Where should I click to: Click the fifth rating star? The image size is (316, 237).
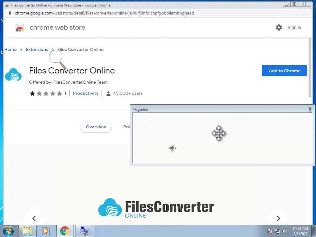[60, 93]
